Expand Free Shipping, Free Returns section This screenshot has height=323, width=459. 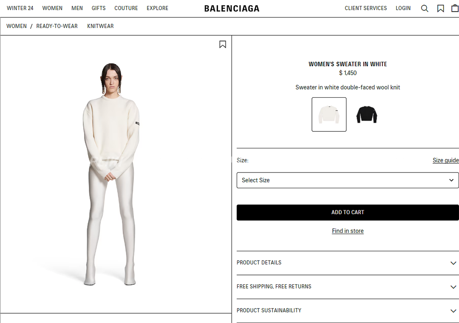pyautogui.click(x=348, y=287)
